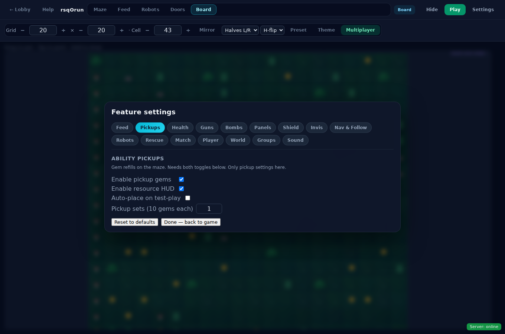Reset pickup settings to defaults
This screenshot has width=505, height=334.
click(135, 222)
